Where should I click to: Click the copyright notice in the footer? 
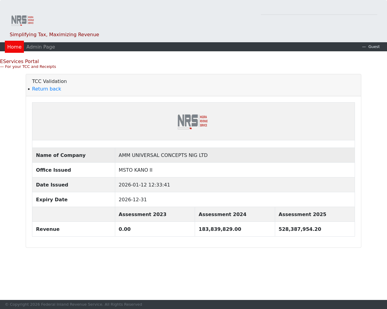tap(73, 304)
